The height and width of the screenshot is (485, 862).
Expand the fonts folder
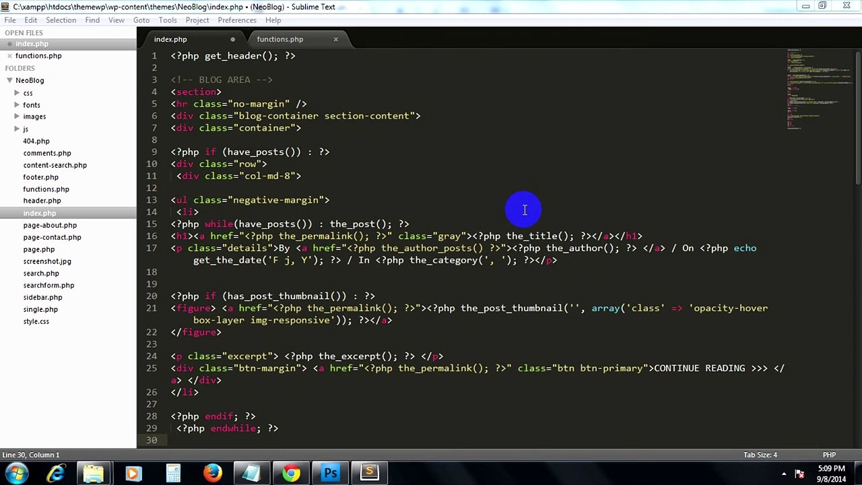(17, 105)
